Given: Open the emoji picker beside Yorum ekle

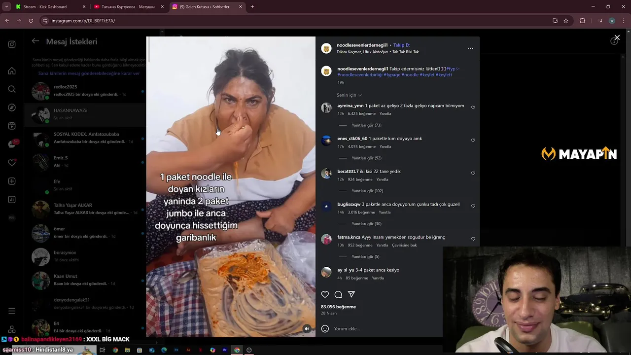Looking at the screenshot, I should [325, 329].
